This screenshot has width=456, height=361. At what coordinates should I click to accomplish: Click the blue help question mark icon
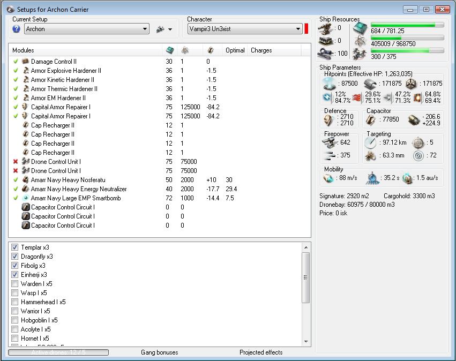tap(16, 29)
